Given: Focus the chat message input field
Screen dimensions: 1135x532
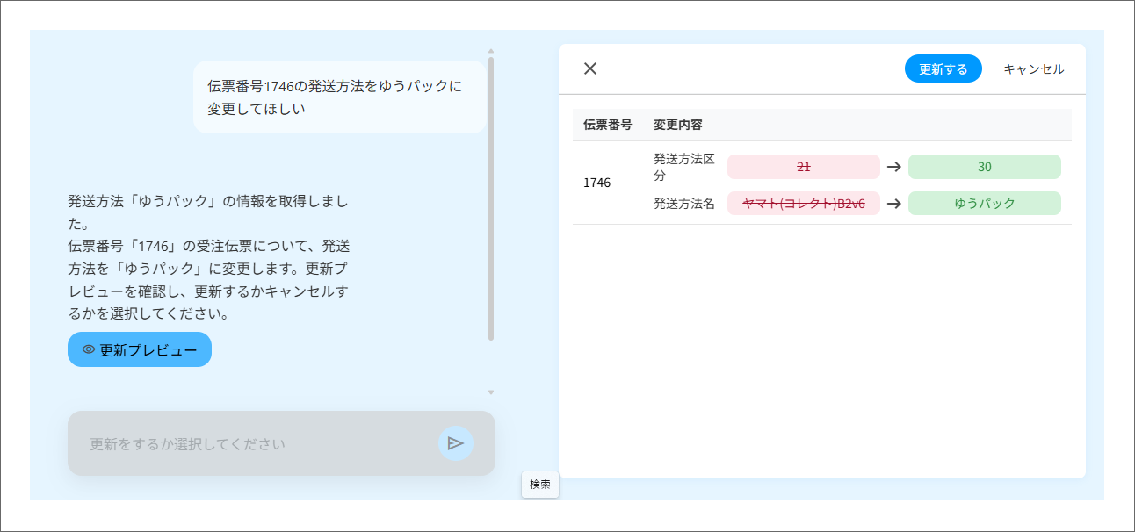Looking at the screenshot, I should point(255,443).
